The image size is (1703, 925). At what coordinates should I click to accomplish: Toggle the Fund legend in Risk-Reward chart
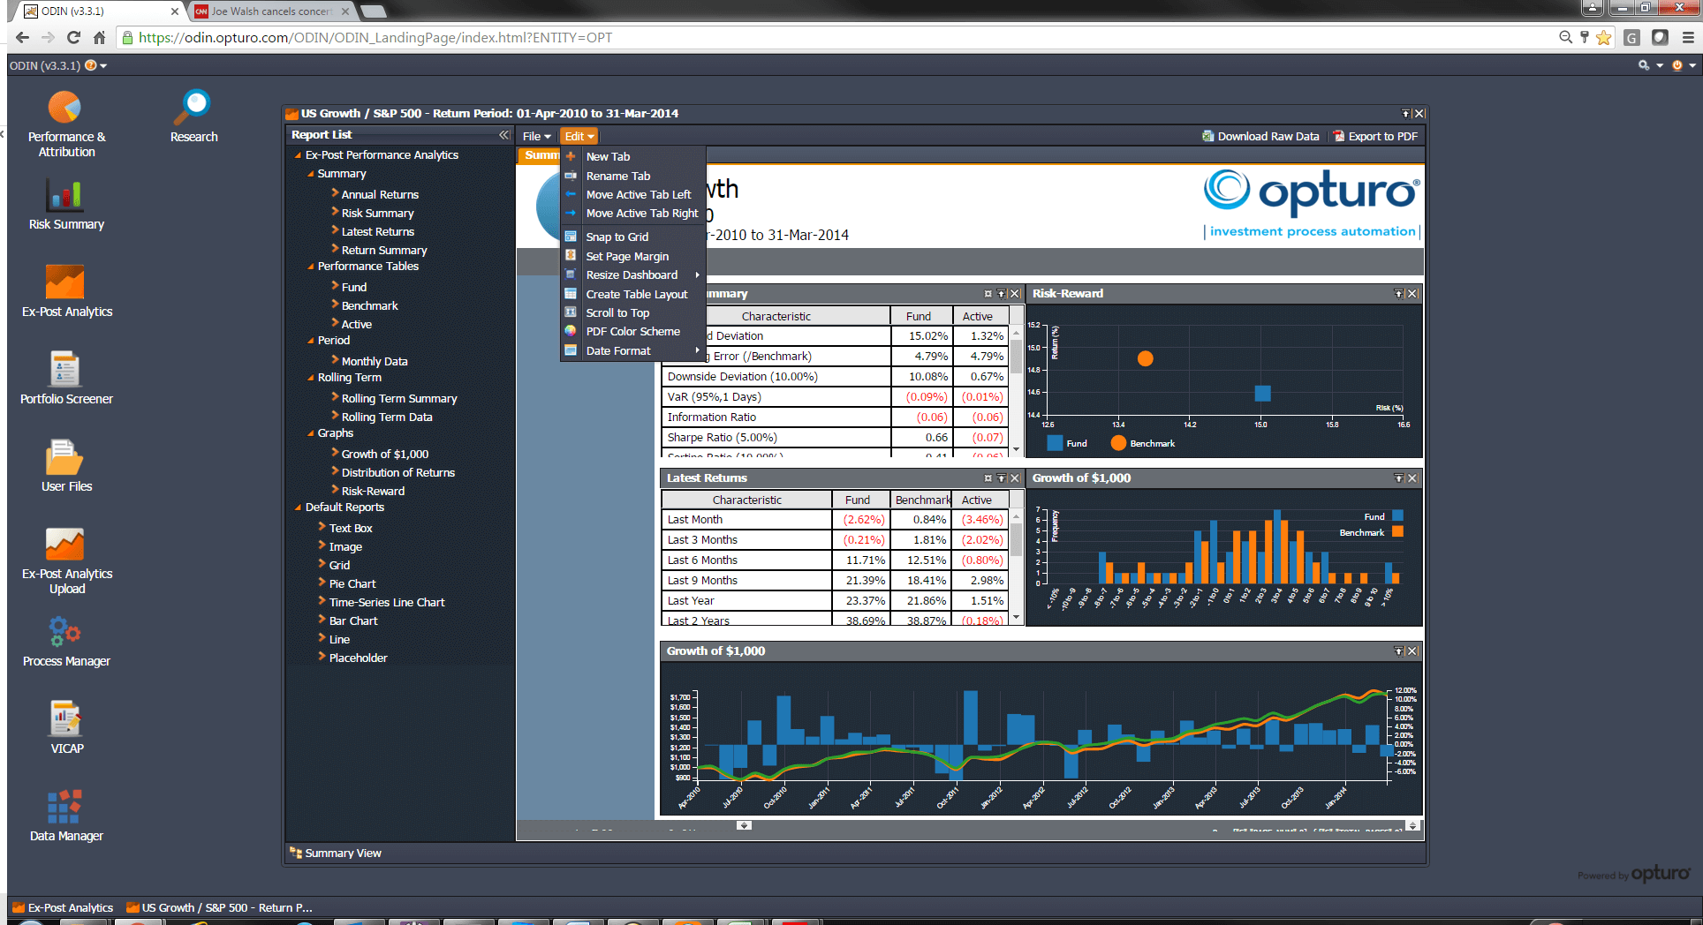(1066, 443)
